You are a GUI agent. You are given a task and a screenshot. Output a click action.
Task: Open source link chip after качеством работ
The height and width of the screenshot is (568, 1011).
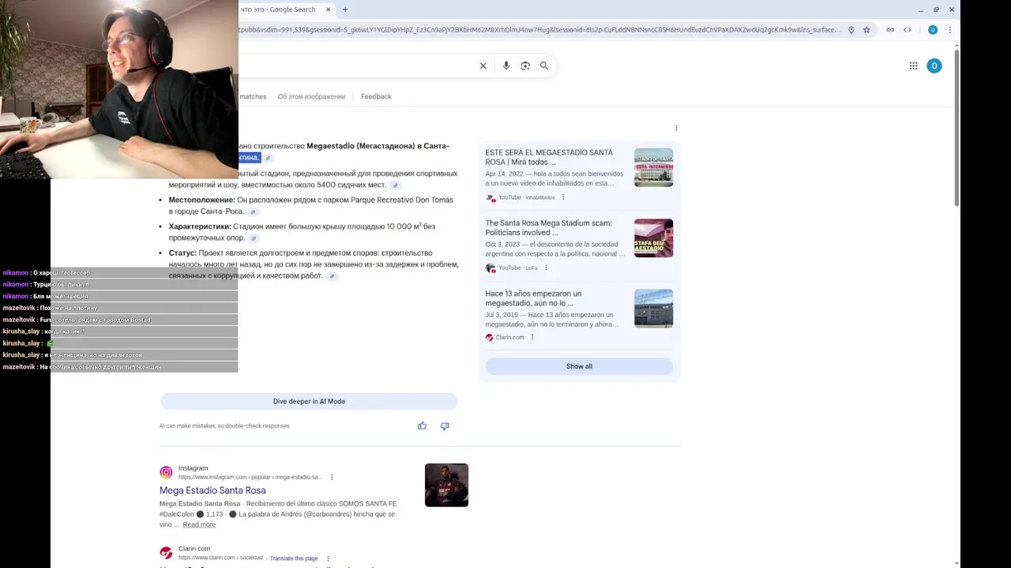tap(332, 276)
